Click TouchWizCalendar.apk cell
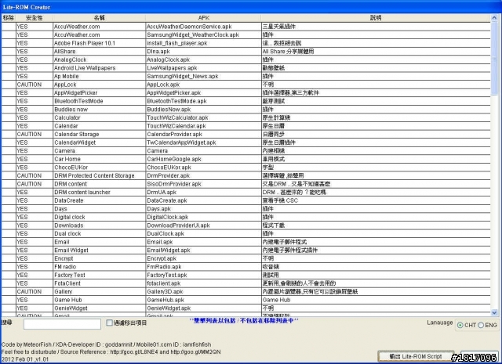 (x=203, y=126)
